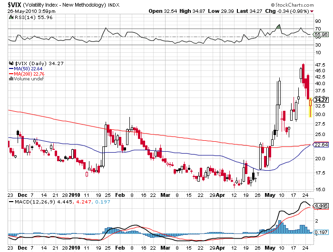This screenshot has height=252, width=333.
Task: Click the red 4.247 signal value in MACD legend
Action: [83, 202]
